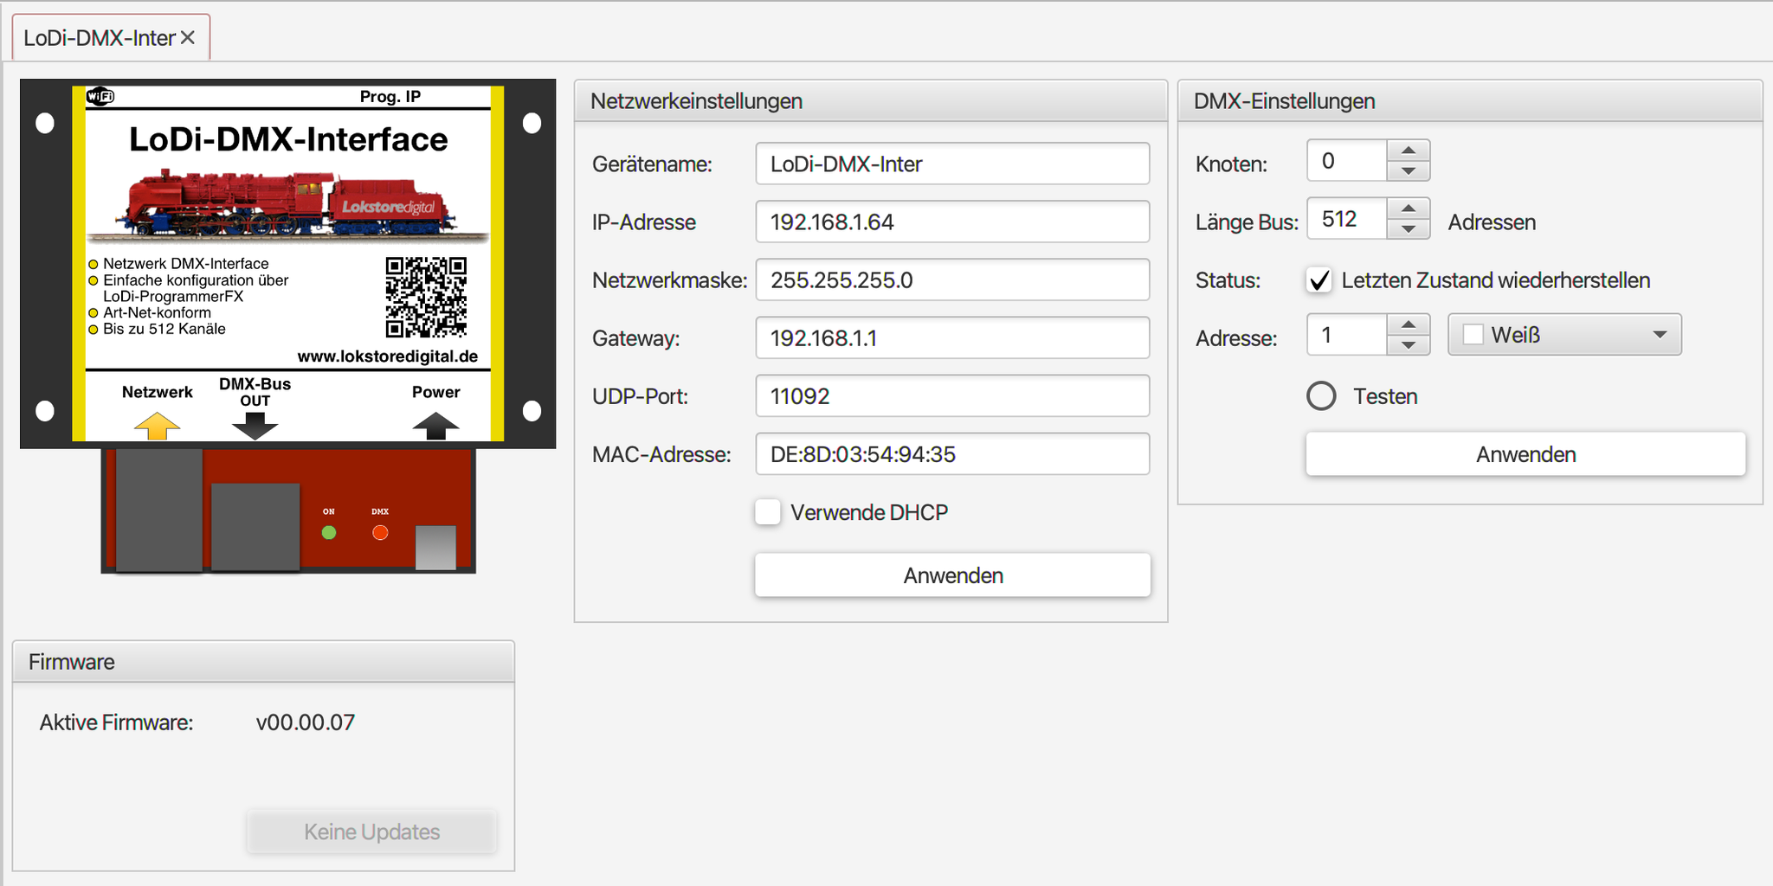
Task: Open the Weiß color dropdown
Action: (x=1564, y=334)
